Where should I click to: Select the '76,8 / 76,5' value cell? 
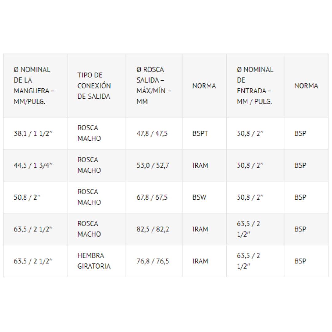[154, 261]
